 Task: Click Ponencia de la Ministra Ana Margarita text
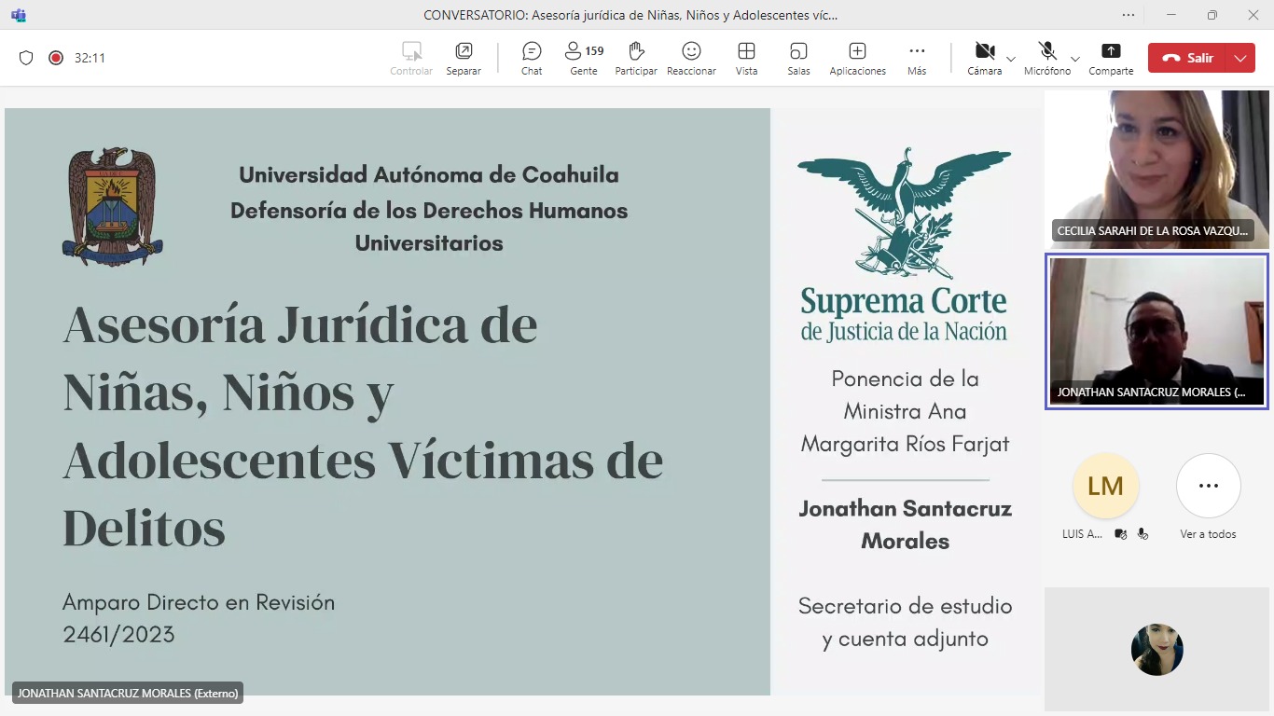(x=905, y=411)
